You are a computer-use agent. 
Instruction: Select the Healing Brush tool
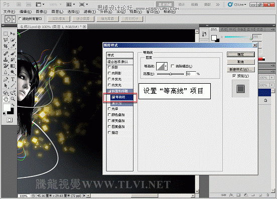click(x=6, y=53)
